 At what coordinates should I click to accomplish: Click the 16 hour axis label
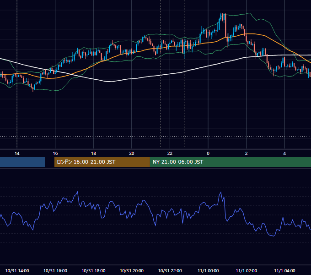coord(55,153)
